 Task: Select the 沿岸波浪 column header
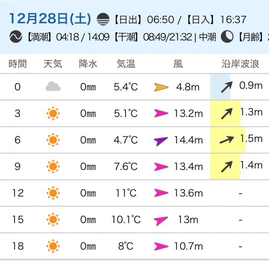click(240, 64)
